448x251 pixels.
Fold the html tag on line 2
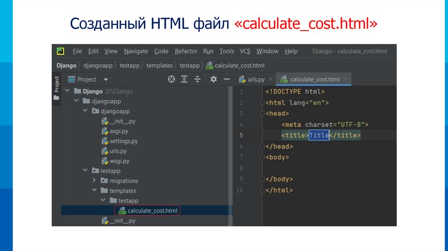(x=262, y=102)
